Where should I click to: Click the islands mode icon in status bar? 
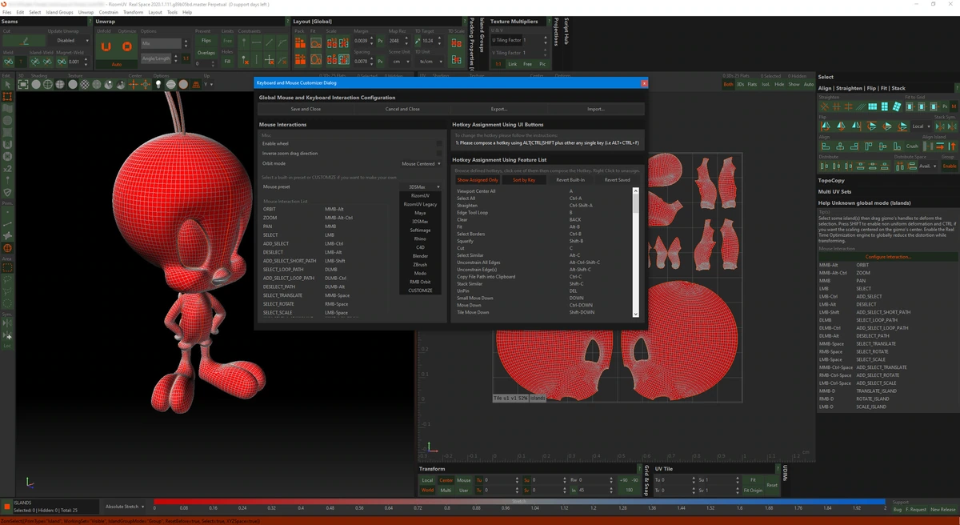[7, 507]
